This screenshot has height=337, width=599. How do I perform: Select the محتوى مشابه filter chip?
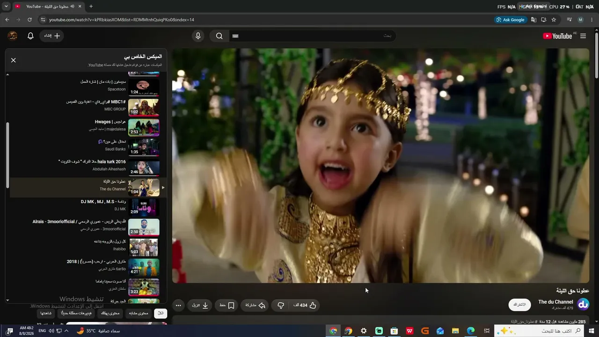[x=138, y=313]
